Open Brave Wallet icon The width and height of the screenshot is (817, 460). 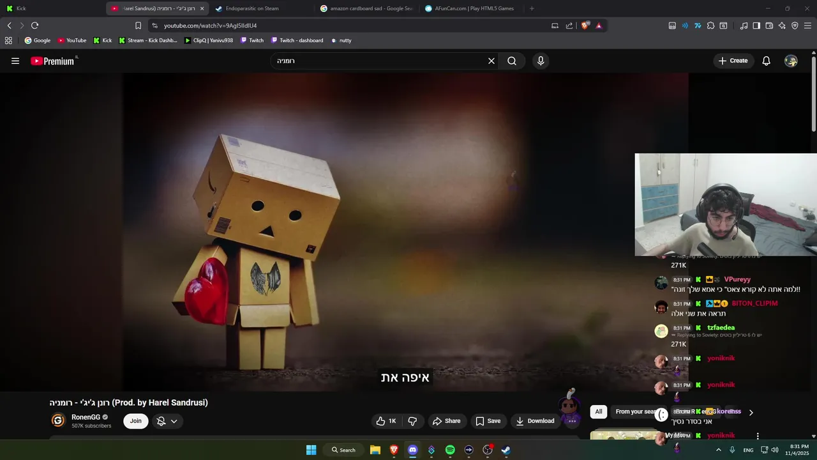(769, 26)
